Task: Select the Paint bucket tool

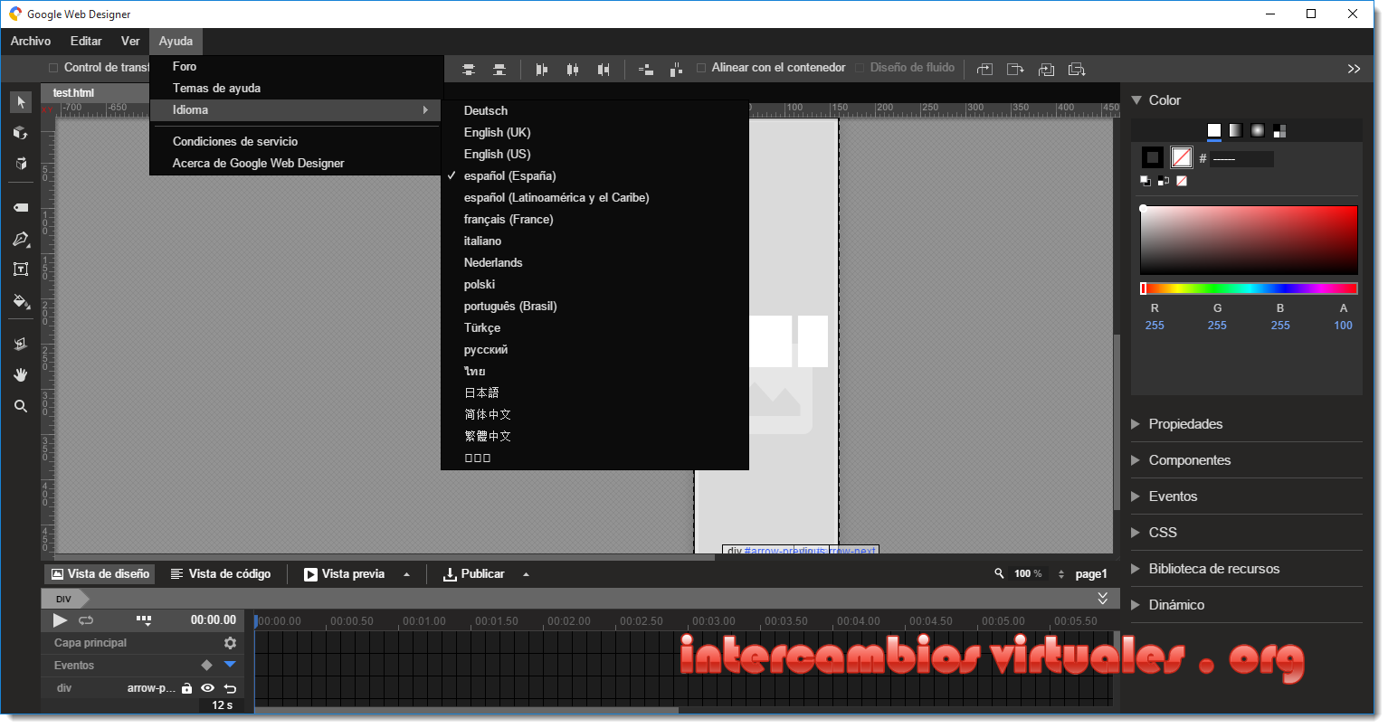Action: point(21,301)
